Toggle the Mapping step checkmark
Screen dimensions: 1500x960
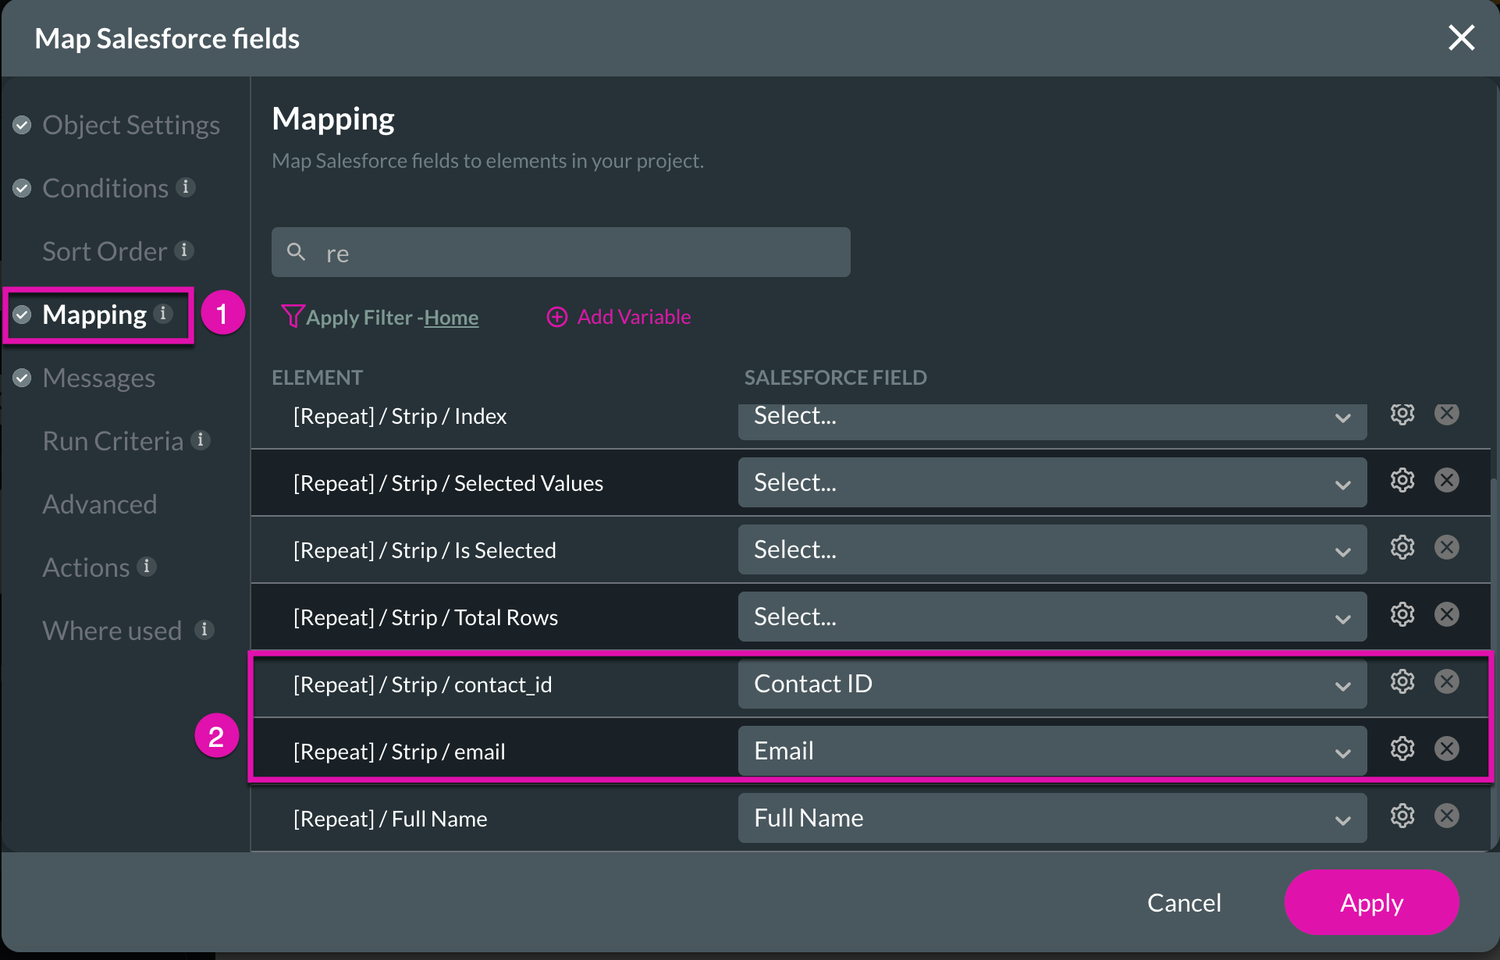24,315
